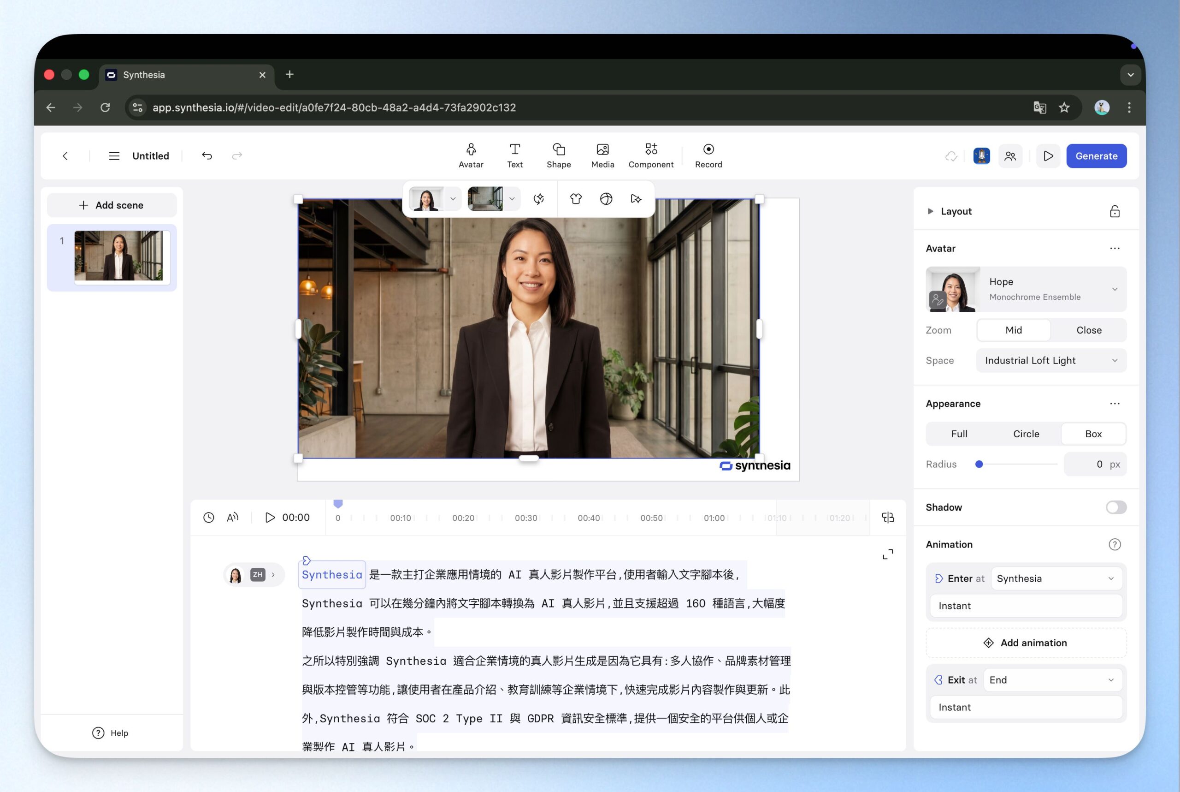Choose Circle appearance shape
The width and height of the screenshot is (1180, 792).
[1026, 434]
